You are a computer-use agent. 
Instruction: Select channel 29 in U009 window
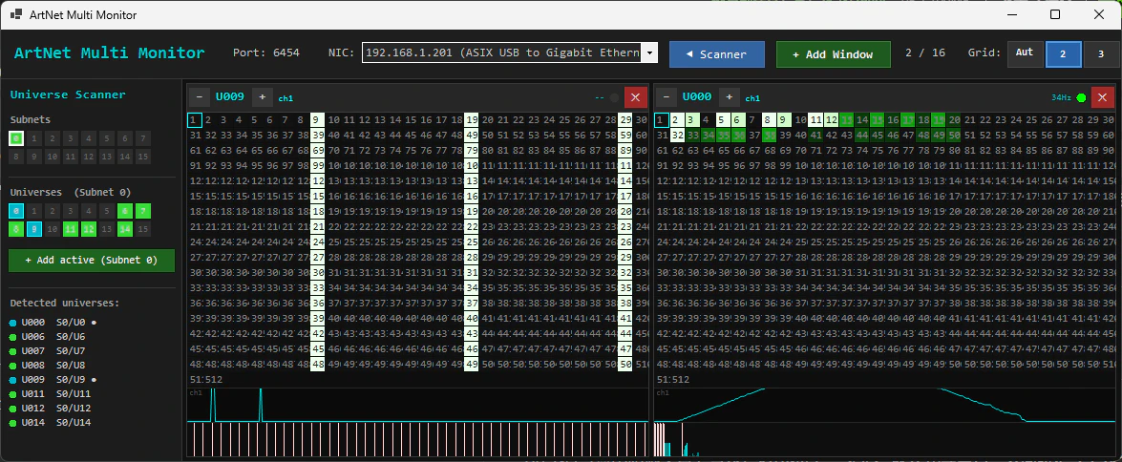pos(625,120)
